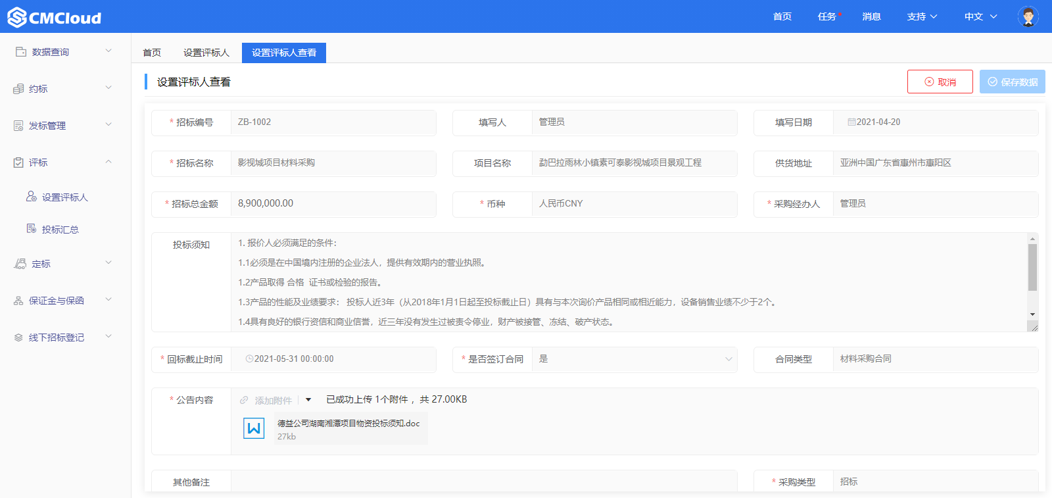
Task: Click the 招标名称 field
Action: [x=333, y=163]
